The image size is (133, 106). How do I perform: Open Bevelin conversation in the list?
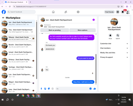point(18,46)
